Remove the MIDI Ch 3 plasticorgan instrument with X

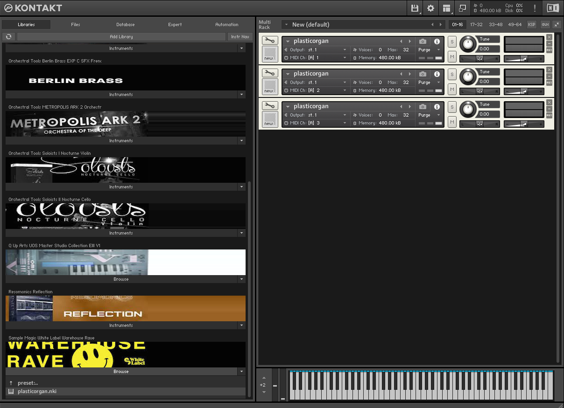point(549,102)
